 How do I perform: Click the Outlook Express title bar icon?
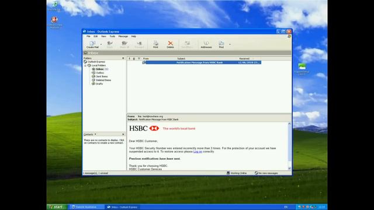pyautogui.click(x=84, y=32)
